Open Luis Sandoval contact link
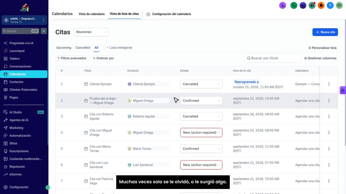The image size is (346, 194). click(x=143, y=165)
